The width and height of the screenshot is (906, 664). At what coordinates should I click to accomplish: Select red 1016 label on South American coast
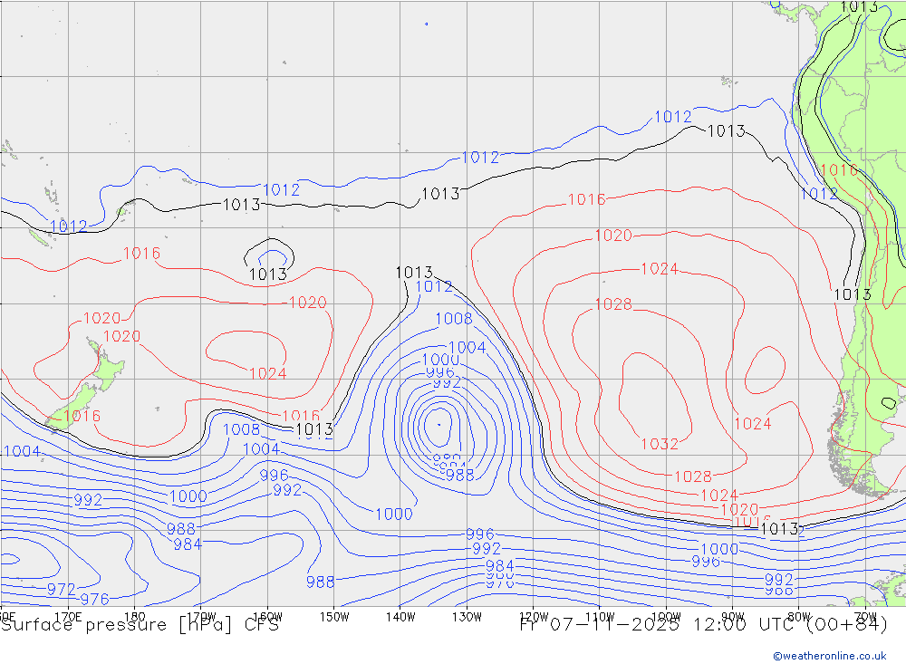point(839,170)
